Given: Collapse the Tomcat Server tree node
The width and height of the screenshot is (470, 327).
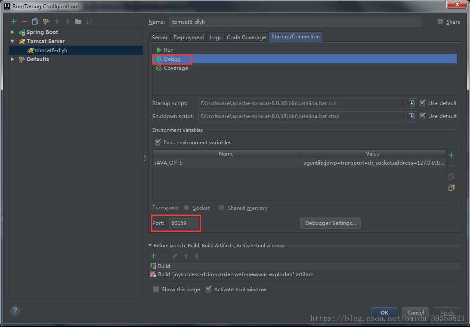Looking at the screenshot, I should (x=12, y=41).
